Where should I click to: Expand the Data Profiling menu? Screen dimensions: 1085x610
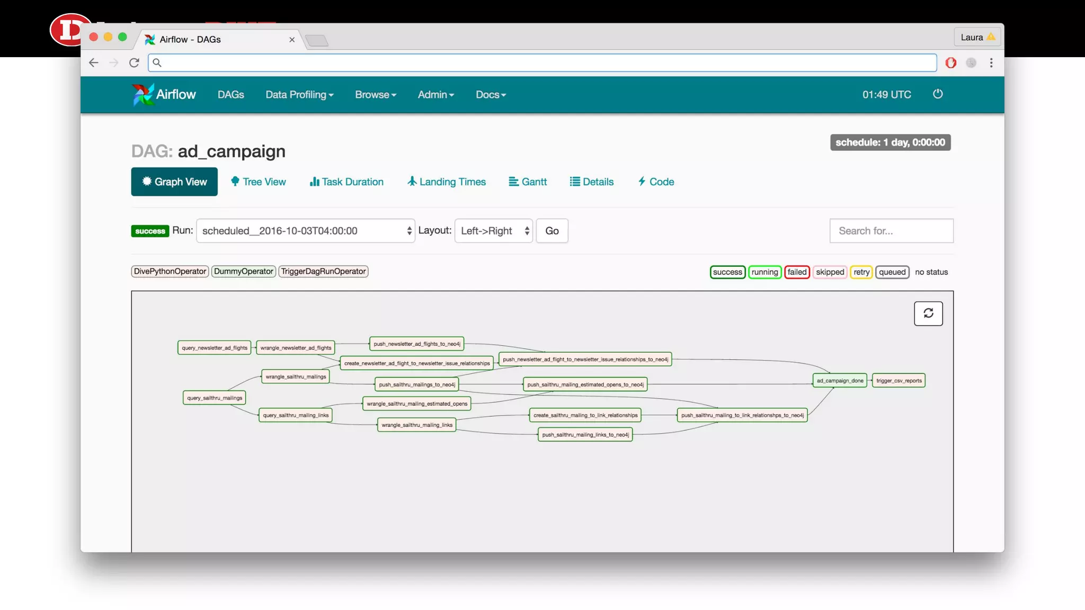coord(299,95)
